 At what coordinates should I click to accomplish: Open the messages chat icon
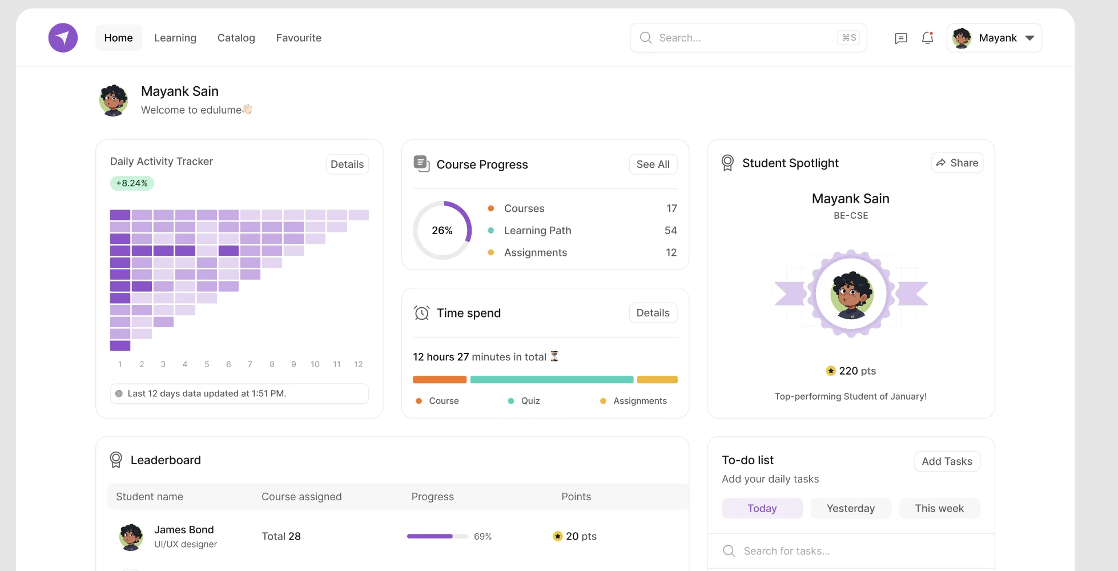coord(901,38)
